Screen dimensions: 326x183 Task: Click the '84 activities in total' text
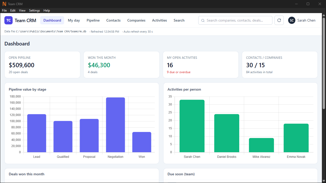pyautogui.click(x=259, y=72)
